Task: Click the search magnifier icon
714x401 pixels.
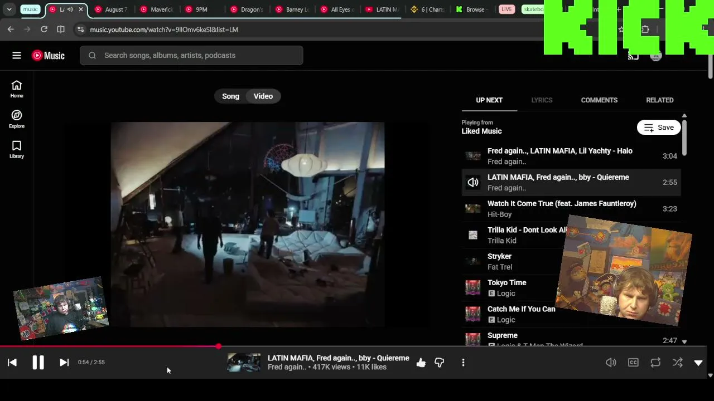Action: coord(92,55)
